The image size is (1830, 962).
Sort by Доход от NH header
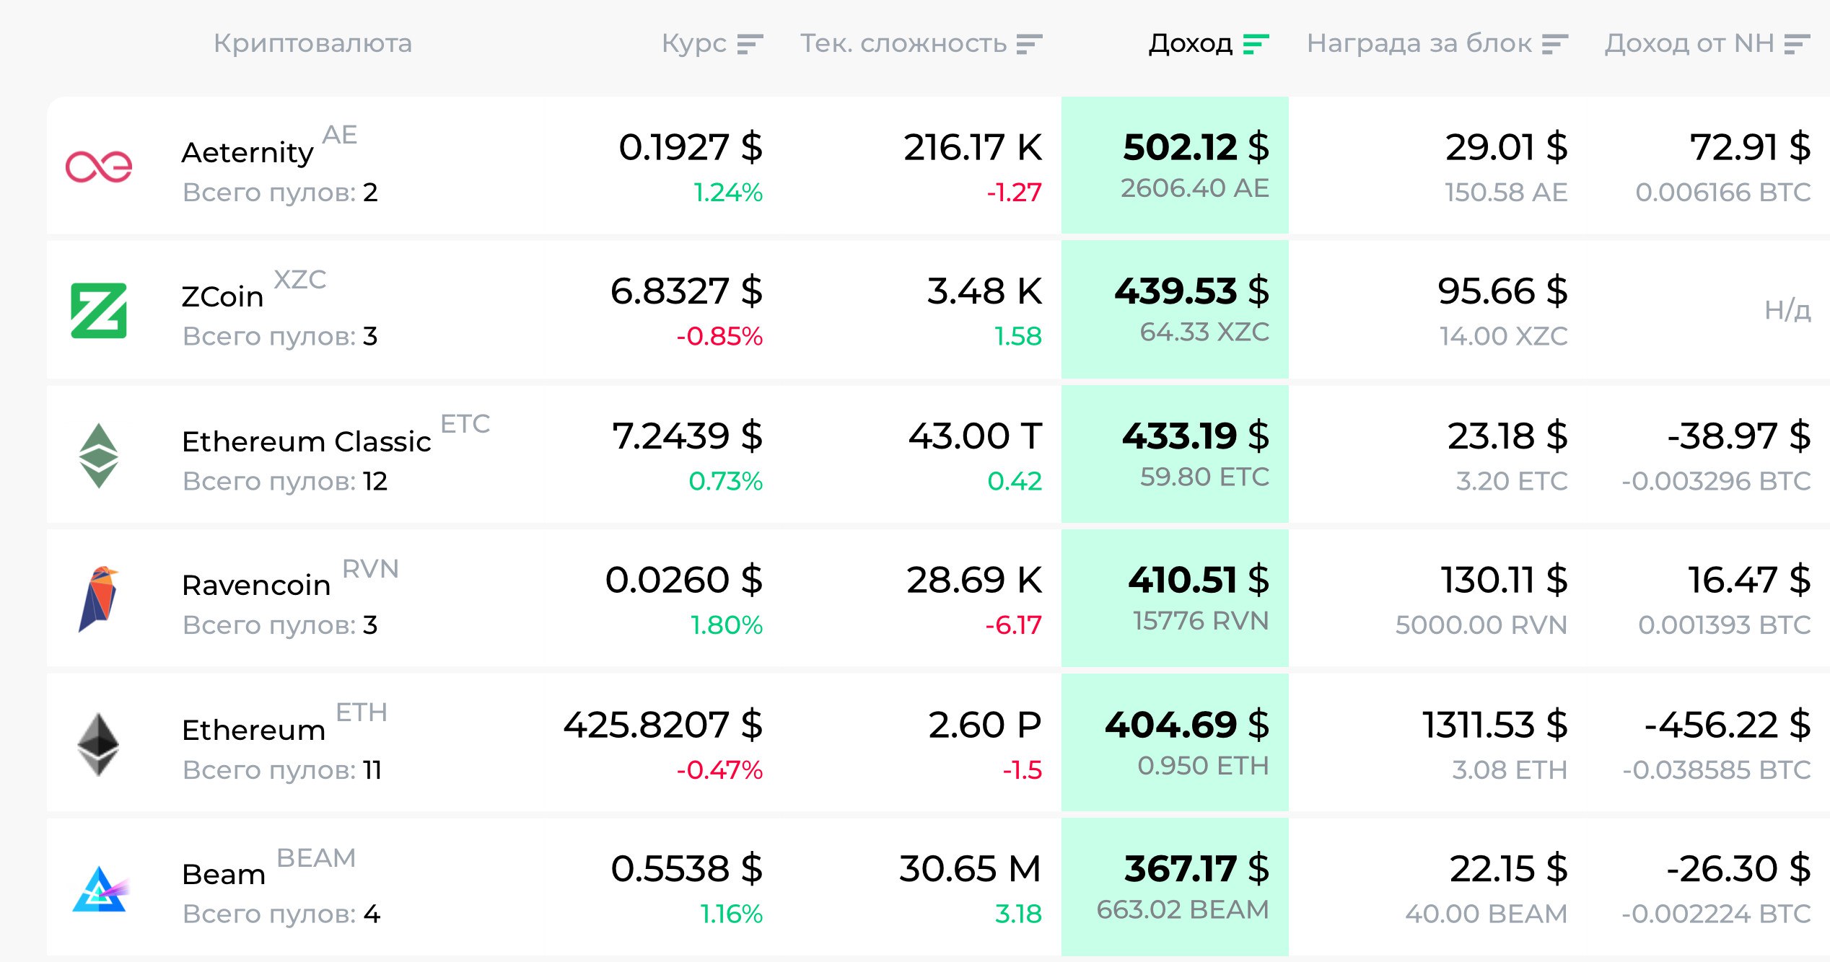point(1689,43)
